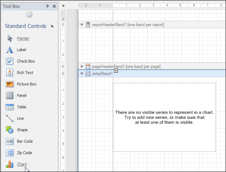
Task: Click the Bar Code text in toolbox
Action: (25, 141)
